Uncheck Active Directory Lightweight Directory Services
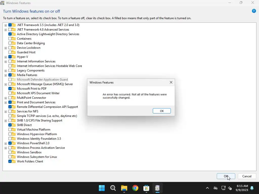 point(10,34)
